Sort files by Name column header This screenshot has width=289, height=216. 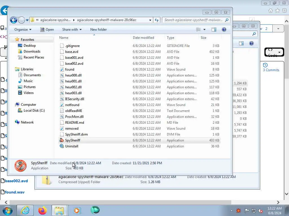point(64,37)
